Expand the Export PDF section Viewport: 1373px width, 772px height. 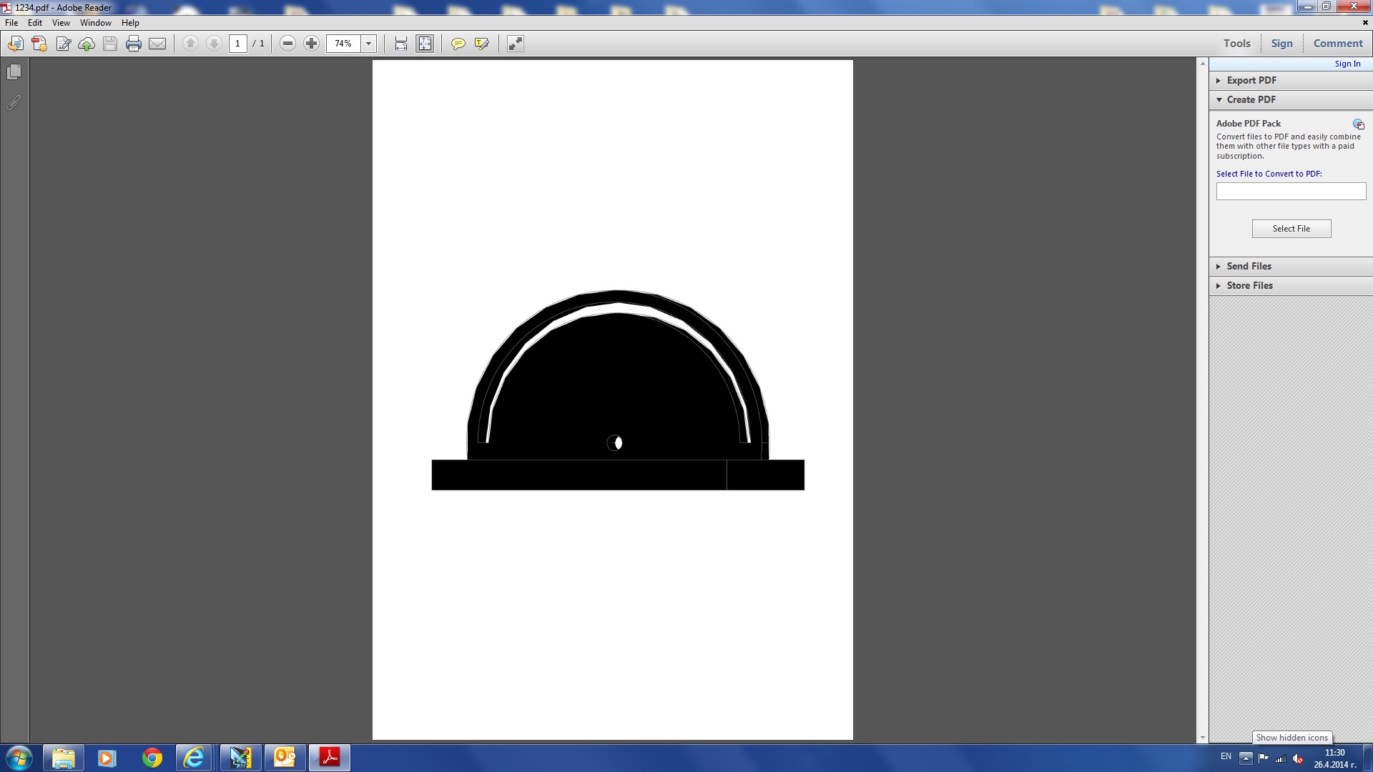(x=1251, y=80)
